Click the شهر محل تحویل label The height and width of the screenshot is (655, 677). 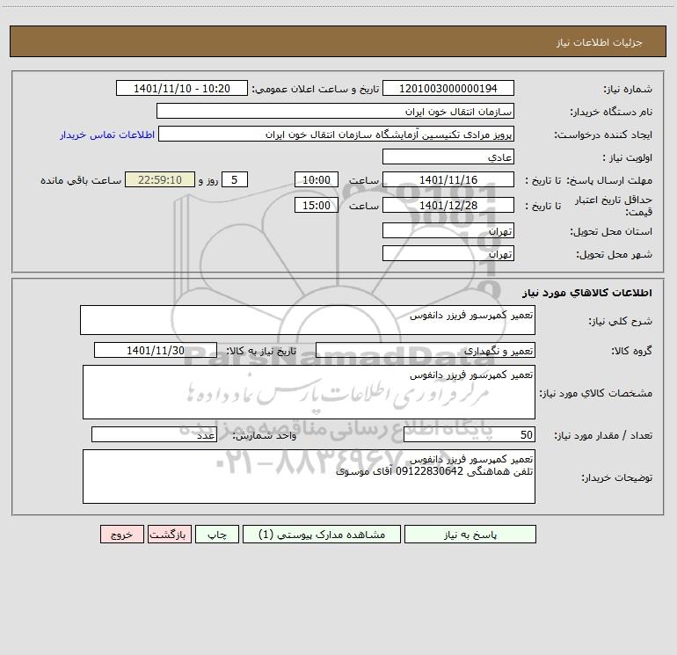615,254
